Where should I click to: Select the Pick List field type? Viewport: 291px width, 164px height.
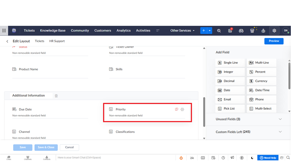click(x=230, y=109)
